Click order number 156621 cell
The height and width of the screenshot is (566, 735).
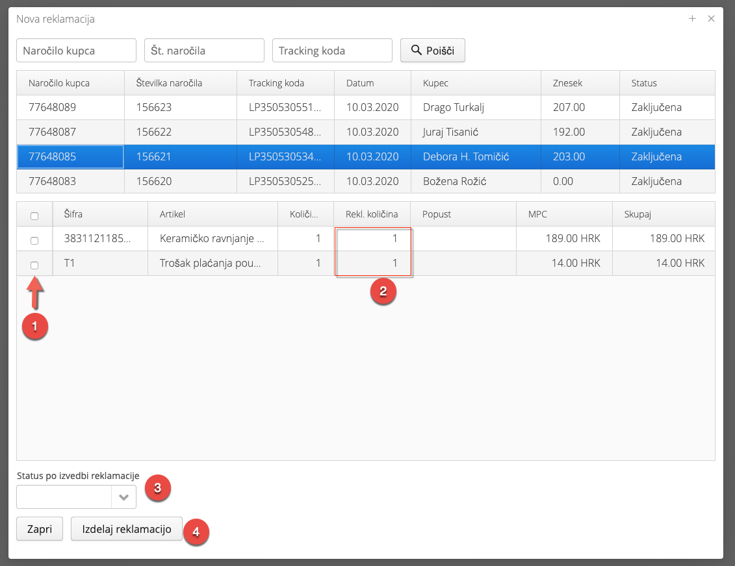click(181, 157)
